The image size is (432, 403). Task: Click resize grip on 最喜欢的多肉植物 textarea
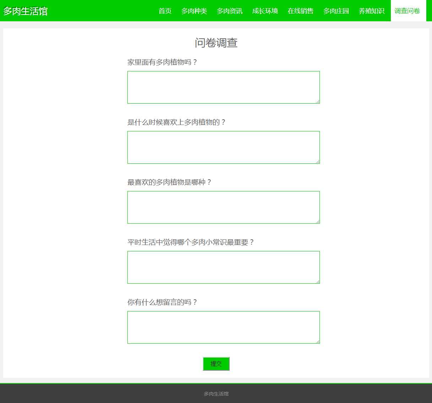tap(318, 222)
